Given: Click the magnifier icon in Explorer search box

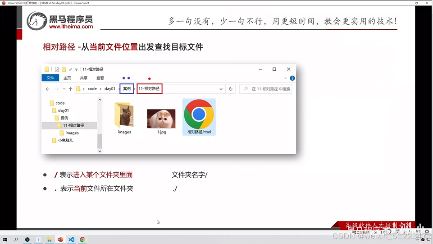Looking at the screenshot, I should (246, 89).
